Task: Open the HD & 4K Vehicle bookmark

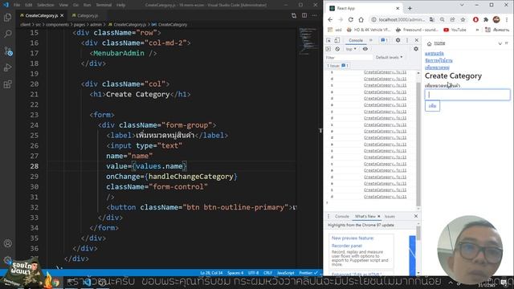Action: tap(369, 30)
